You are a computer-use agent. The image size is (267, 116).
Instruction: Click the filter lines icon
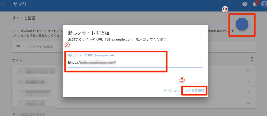coord(19,47)
